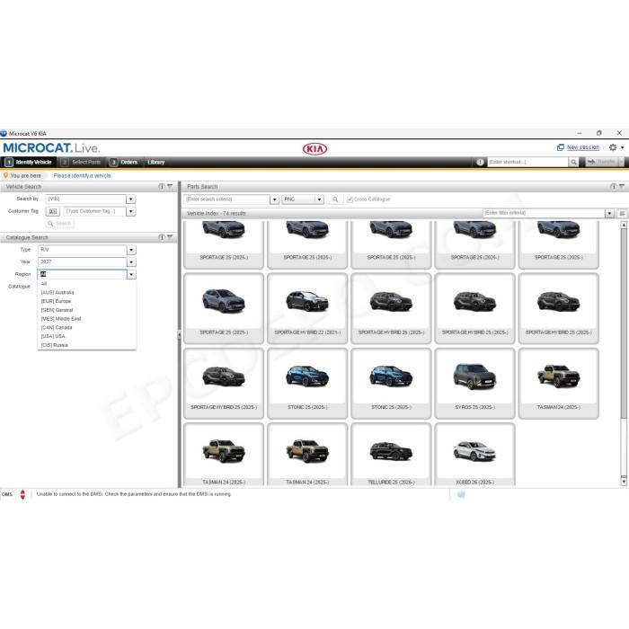Click the Vehicle Search clear filter icon
The image size is (629, 629).
pos(170,187)
